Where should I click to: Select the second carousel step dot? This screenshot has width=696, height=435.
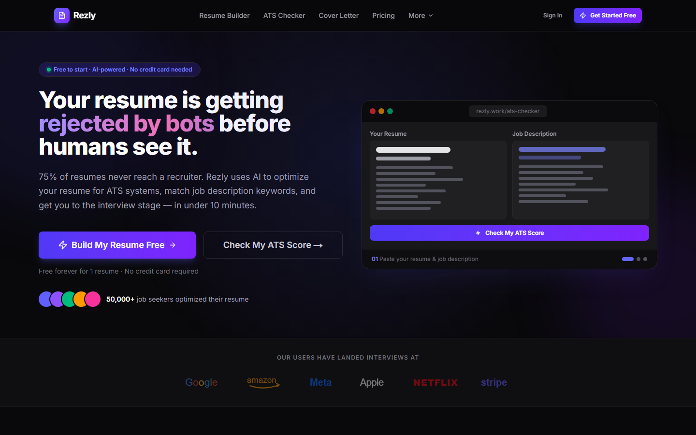point(638,259)
